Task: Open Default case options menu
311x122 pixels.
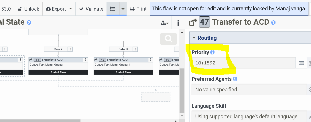Action: [135, 49]
